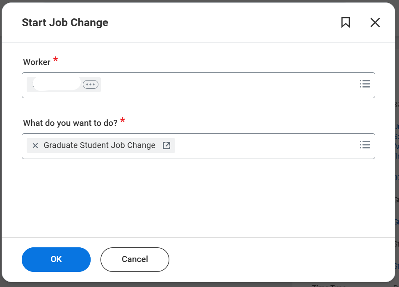
Task: Open related actions on the selected worker
Action: point(91,84)
